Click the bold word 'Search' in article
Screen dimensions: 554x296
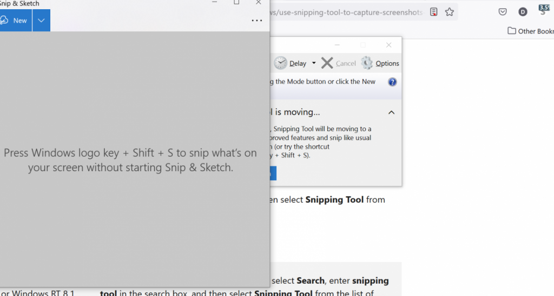(311, 281)
